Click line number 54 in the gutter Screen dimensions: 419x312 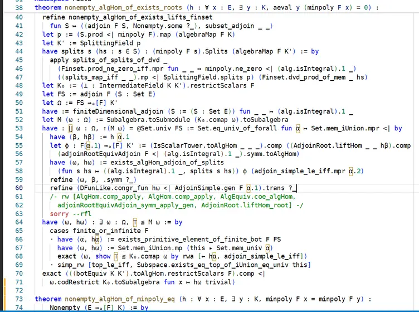coord(19,137)
